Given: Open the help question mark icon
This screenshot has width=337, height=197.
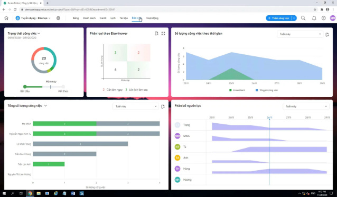Looking at the screenshot, I should (x=323, y=18).
